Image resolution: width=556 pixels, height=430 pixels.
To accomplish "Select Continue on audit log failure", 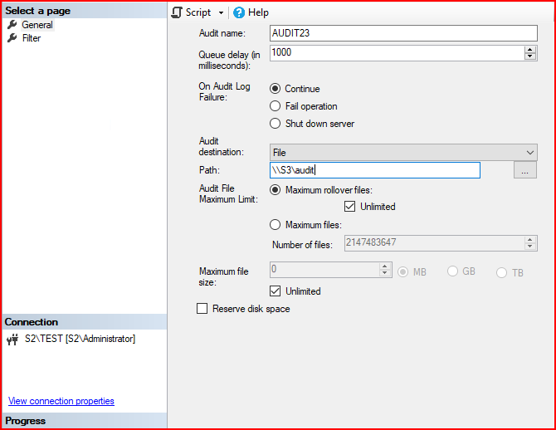I will tap(276, 89).
